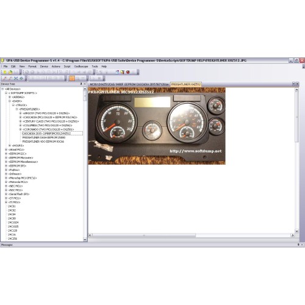Viewport: 305px width, 305px height.
Task: Collapse the <FREIGHTLINER> tree node
Action: (17, 109)
